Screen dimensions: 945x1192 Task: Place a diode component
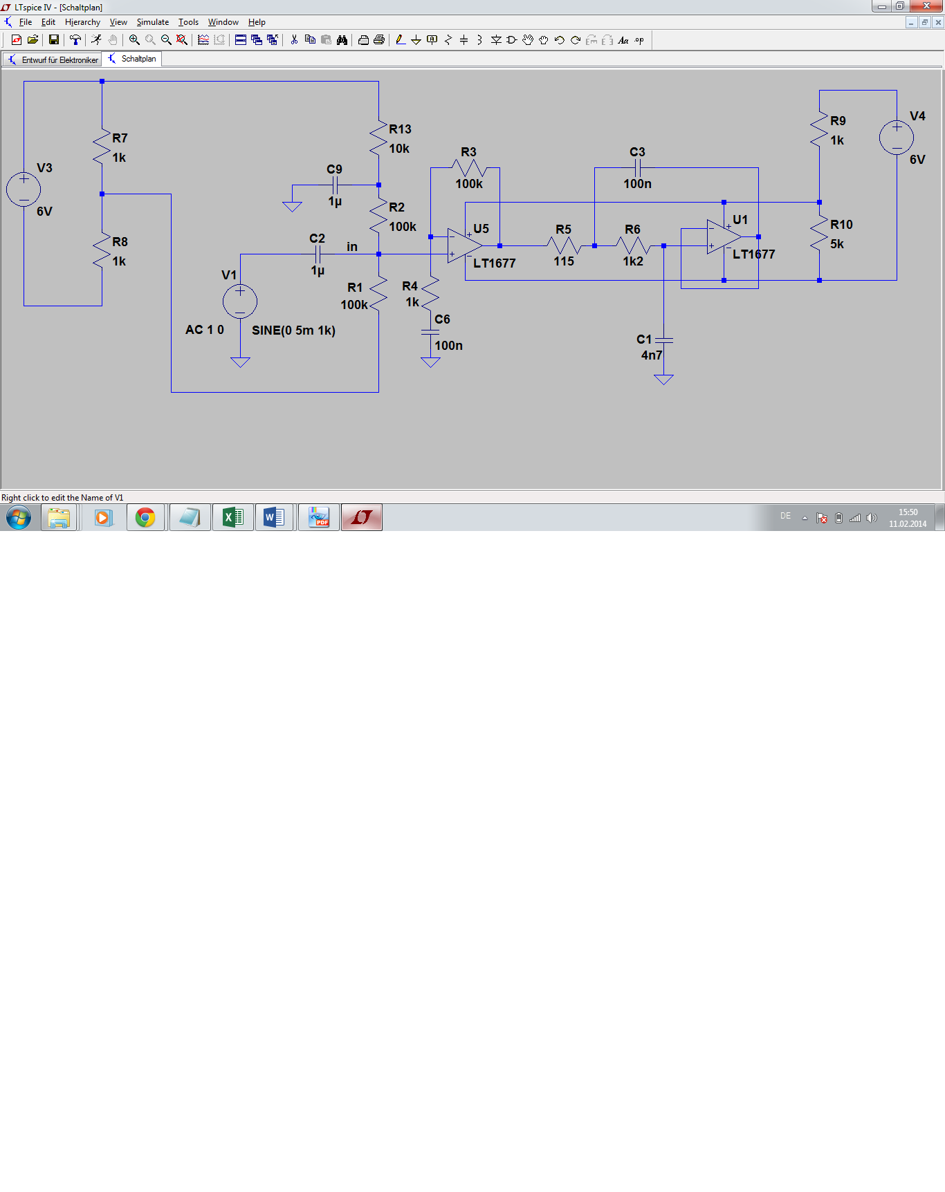click(496, 40)
